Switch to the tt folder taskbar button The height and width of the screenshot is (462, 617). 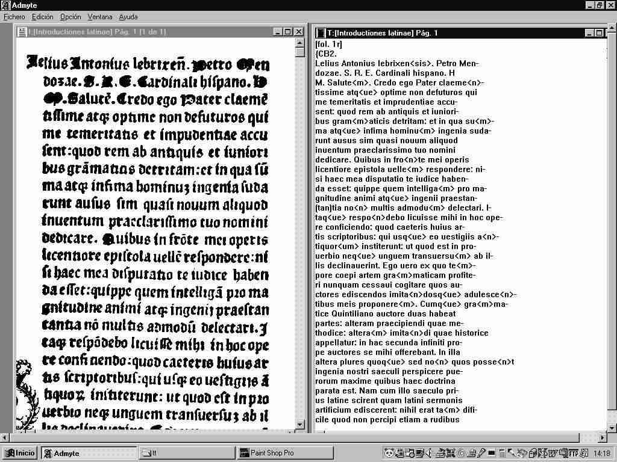(x=187, y=453)
